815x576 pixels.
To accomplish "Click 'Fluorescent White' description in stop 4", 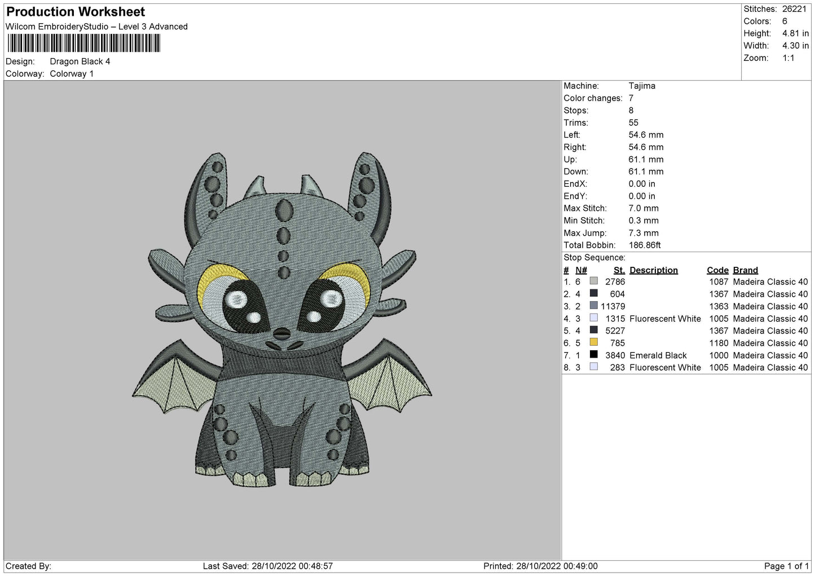I will click(665, 319).
